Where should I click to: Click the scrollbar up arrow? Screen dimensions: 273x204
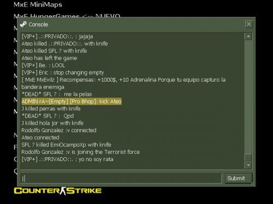248,36
